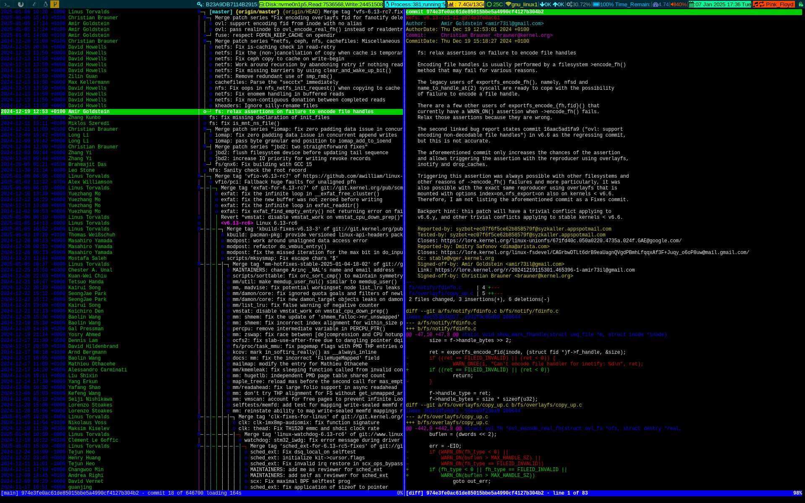Open the calendar date and time indicator
This screenshot has height=503, width=805.
tap(720, 4)
